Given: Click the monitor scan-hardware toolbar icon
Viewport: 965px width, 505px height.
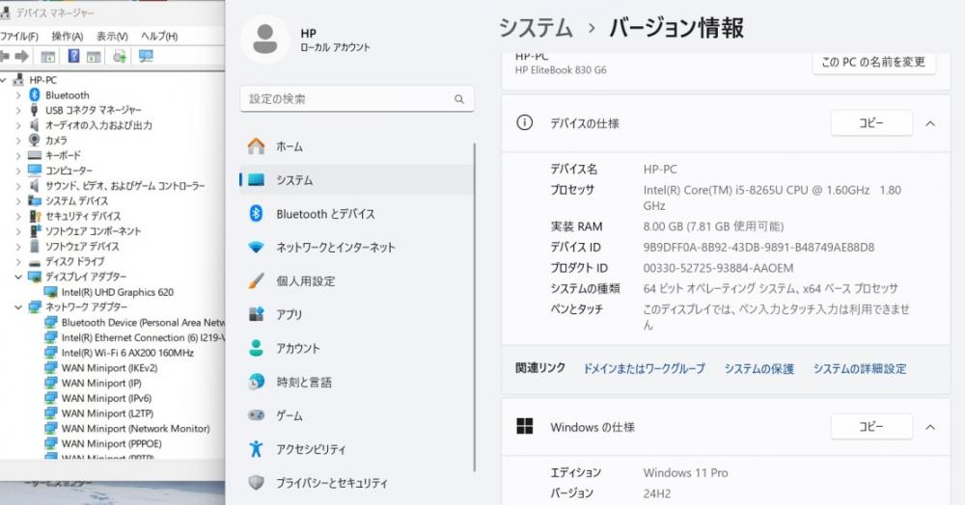Looking at the screenshot, I should (x=146, y=57).
